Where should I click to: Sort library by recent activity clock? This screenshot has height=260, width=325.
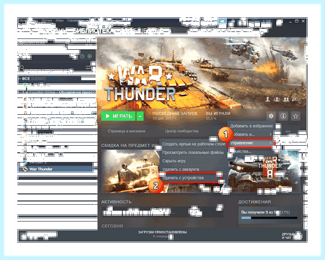click(82, 56)
